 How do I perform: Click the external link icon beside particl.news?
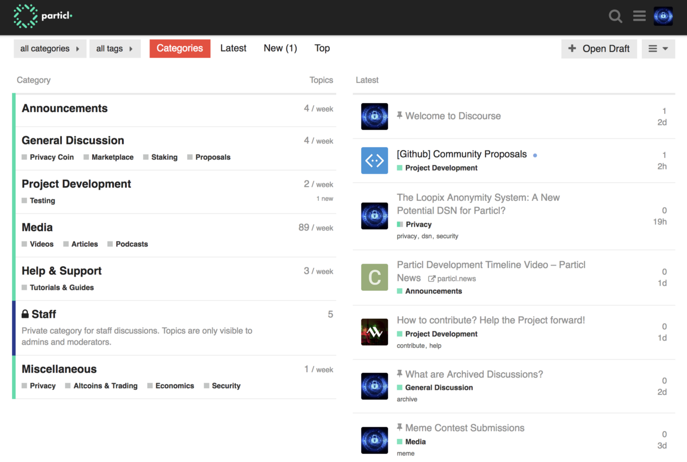pyautogui.click(x=432, y=279)
